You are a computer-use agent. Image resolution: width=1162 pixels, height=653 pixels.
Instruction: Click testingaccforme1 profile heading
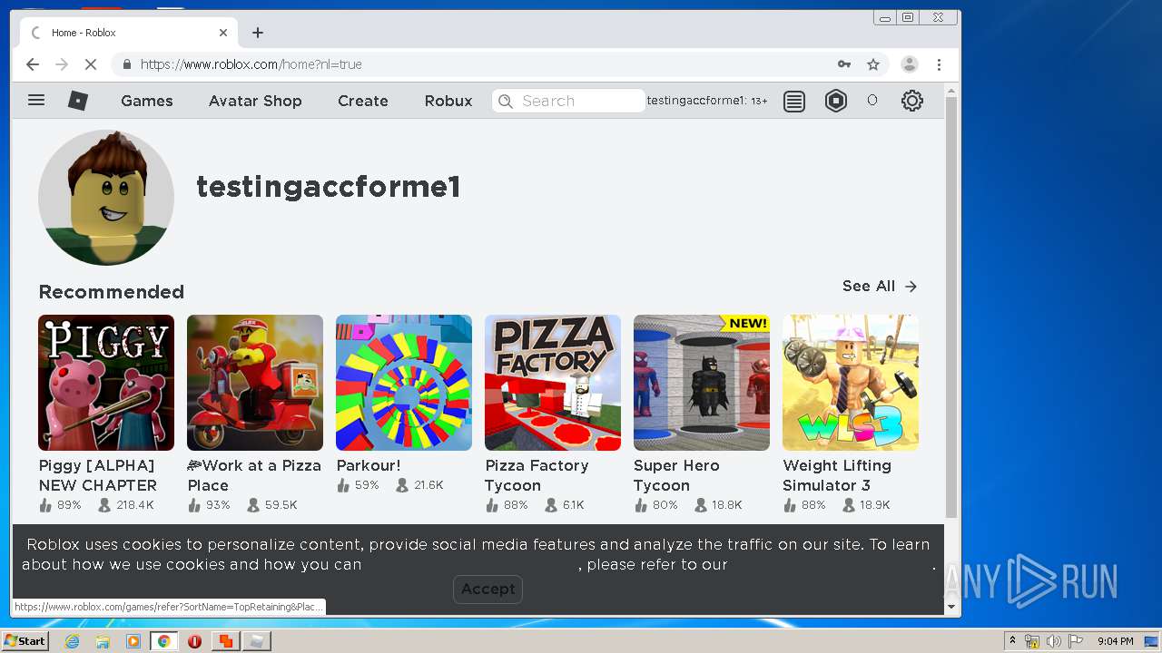329,187
